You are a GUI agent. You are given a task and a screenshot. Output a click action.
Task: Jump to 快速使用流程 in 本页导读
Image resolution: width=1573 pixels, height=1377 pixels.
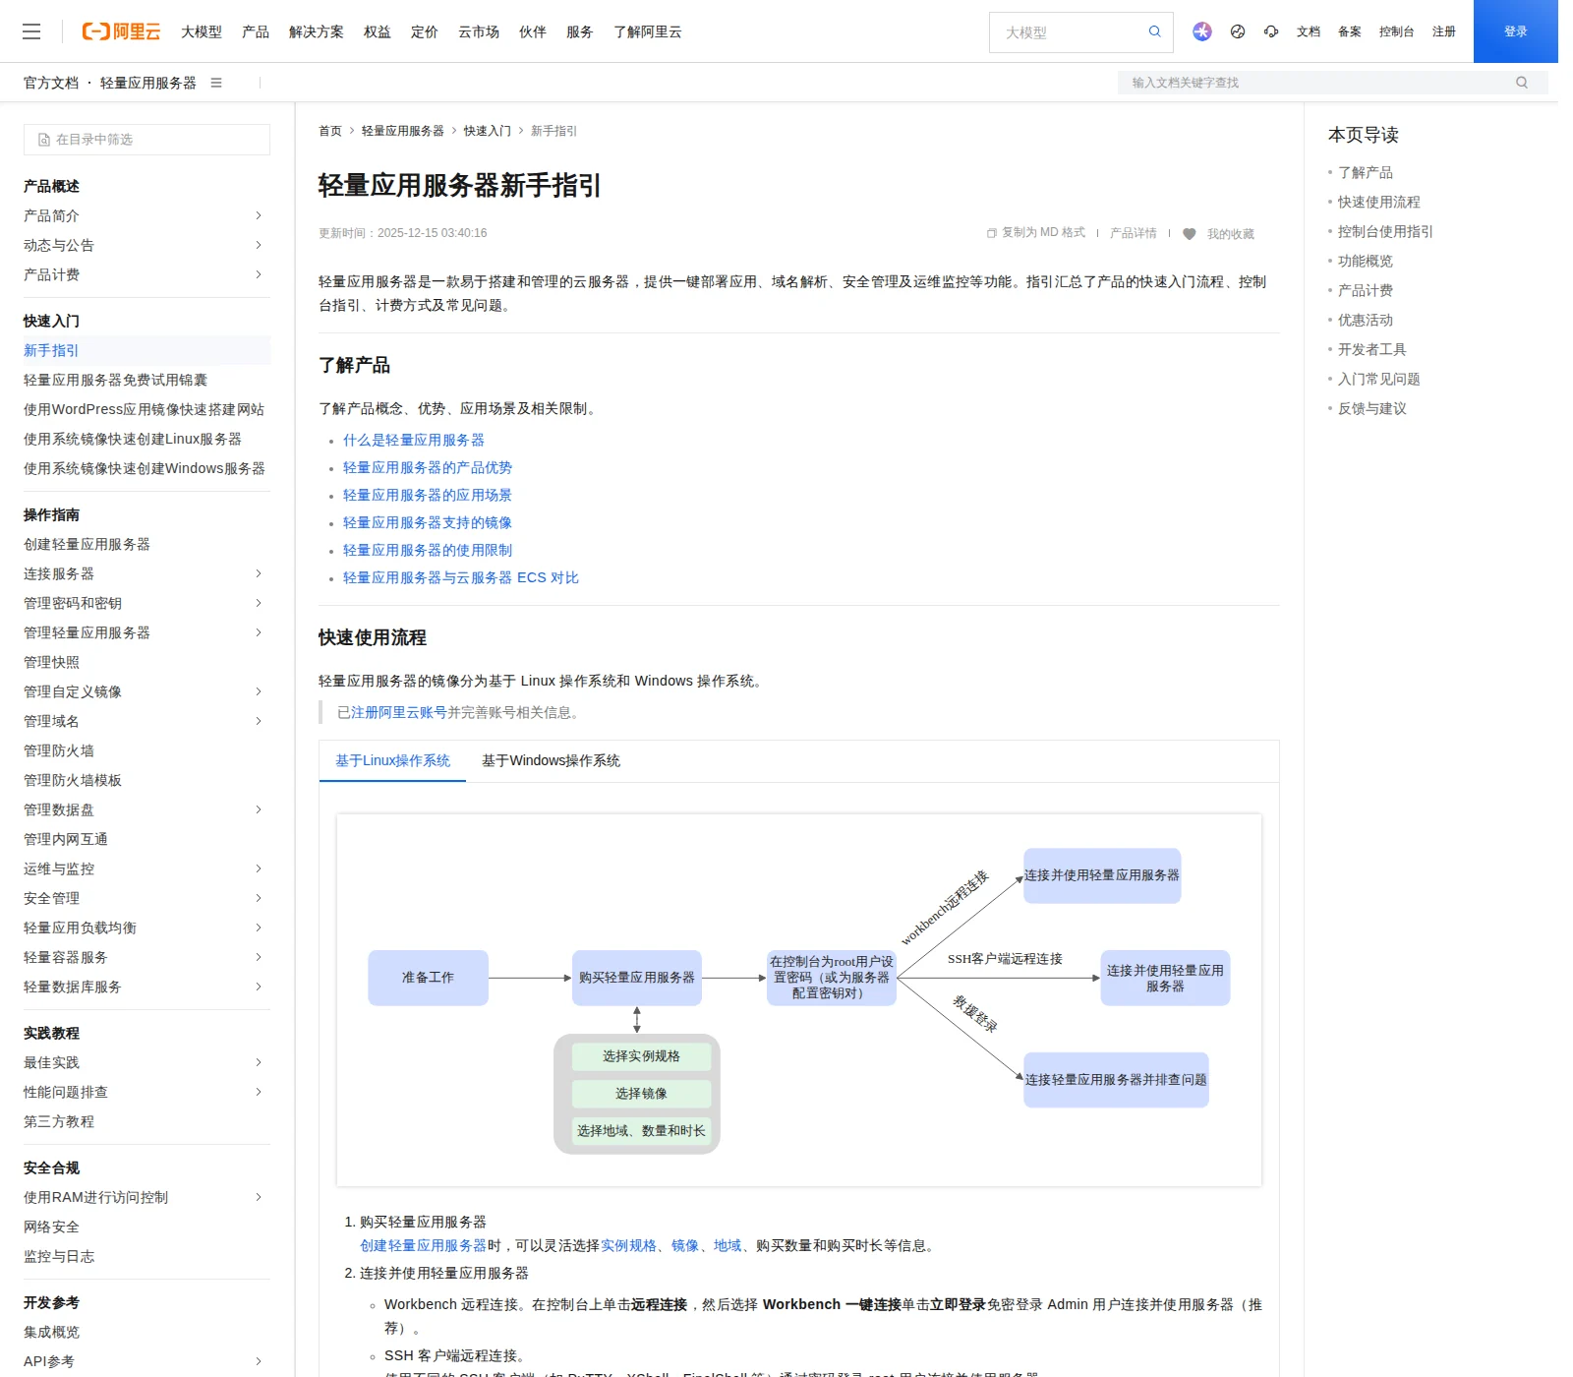pos(1379,202)
